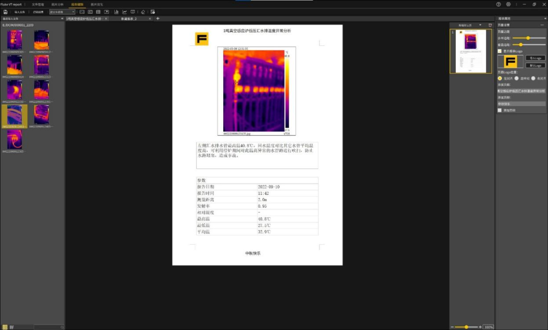Open settings via the gear icon

(x=508, y=4)
